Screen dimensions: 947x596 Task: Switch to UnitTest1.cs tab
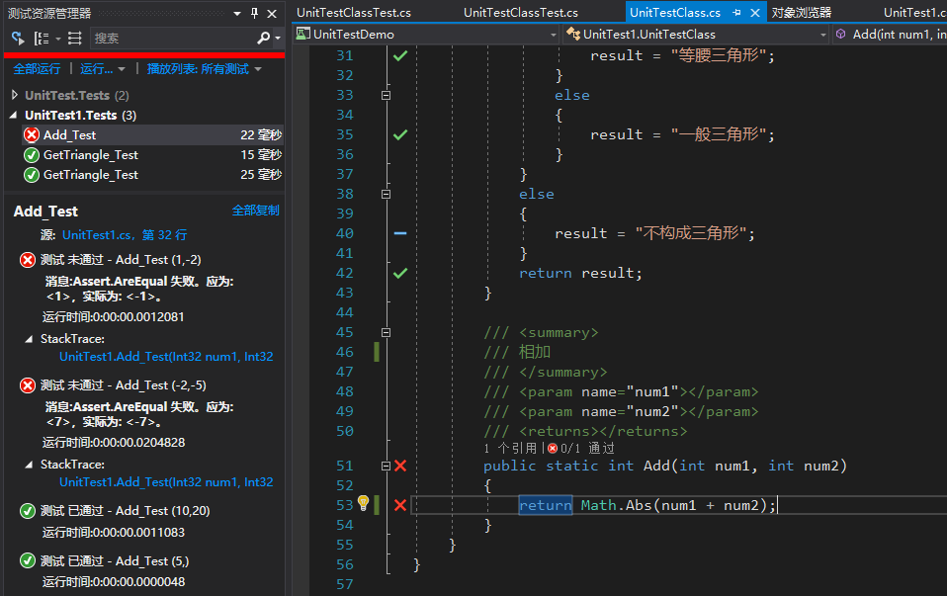914,13
